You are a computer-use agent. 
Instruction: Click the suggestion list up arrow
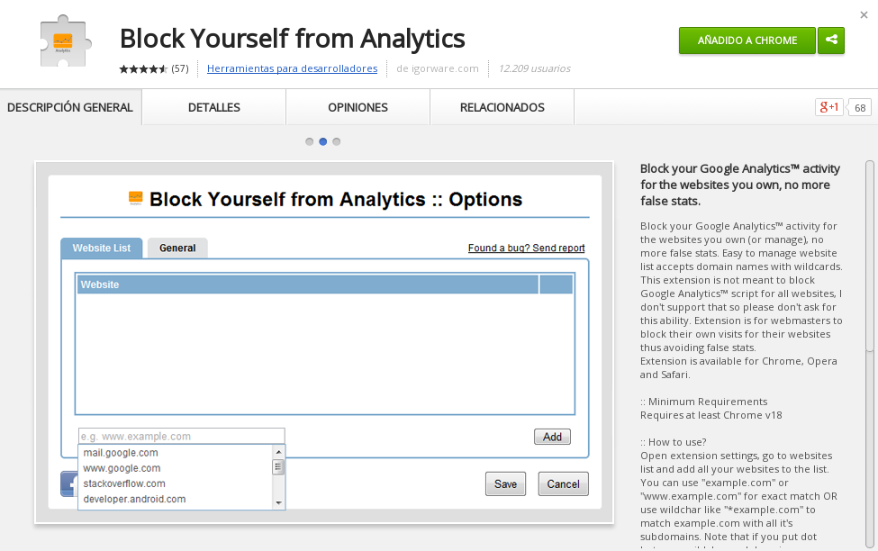pyautogui.click(x=278, y=451)
